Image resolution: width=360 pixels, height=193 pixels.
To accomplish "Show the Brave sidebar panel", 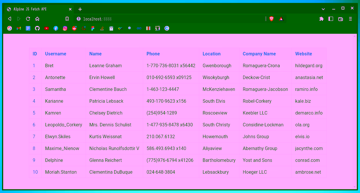I will [x=331, y=18].
